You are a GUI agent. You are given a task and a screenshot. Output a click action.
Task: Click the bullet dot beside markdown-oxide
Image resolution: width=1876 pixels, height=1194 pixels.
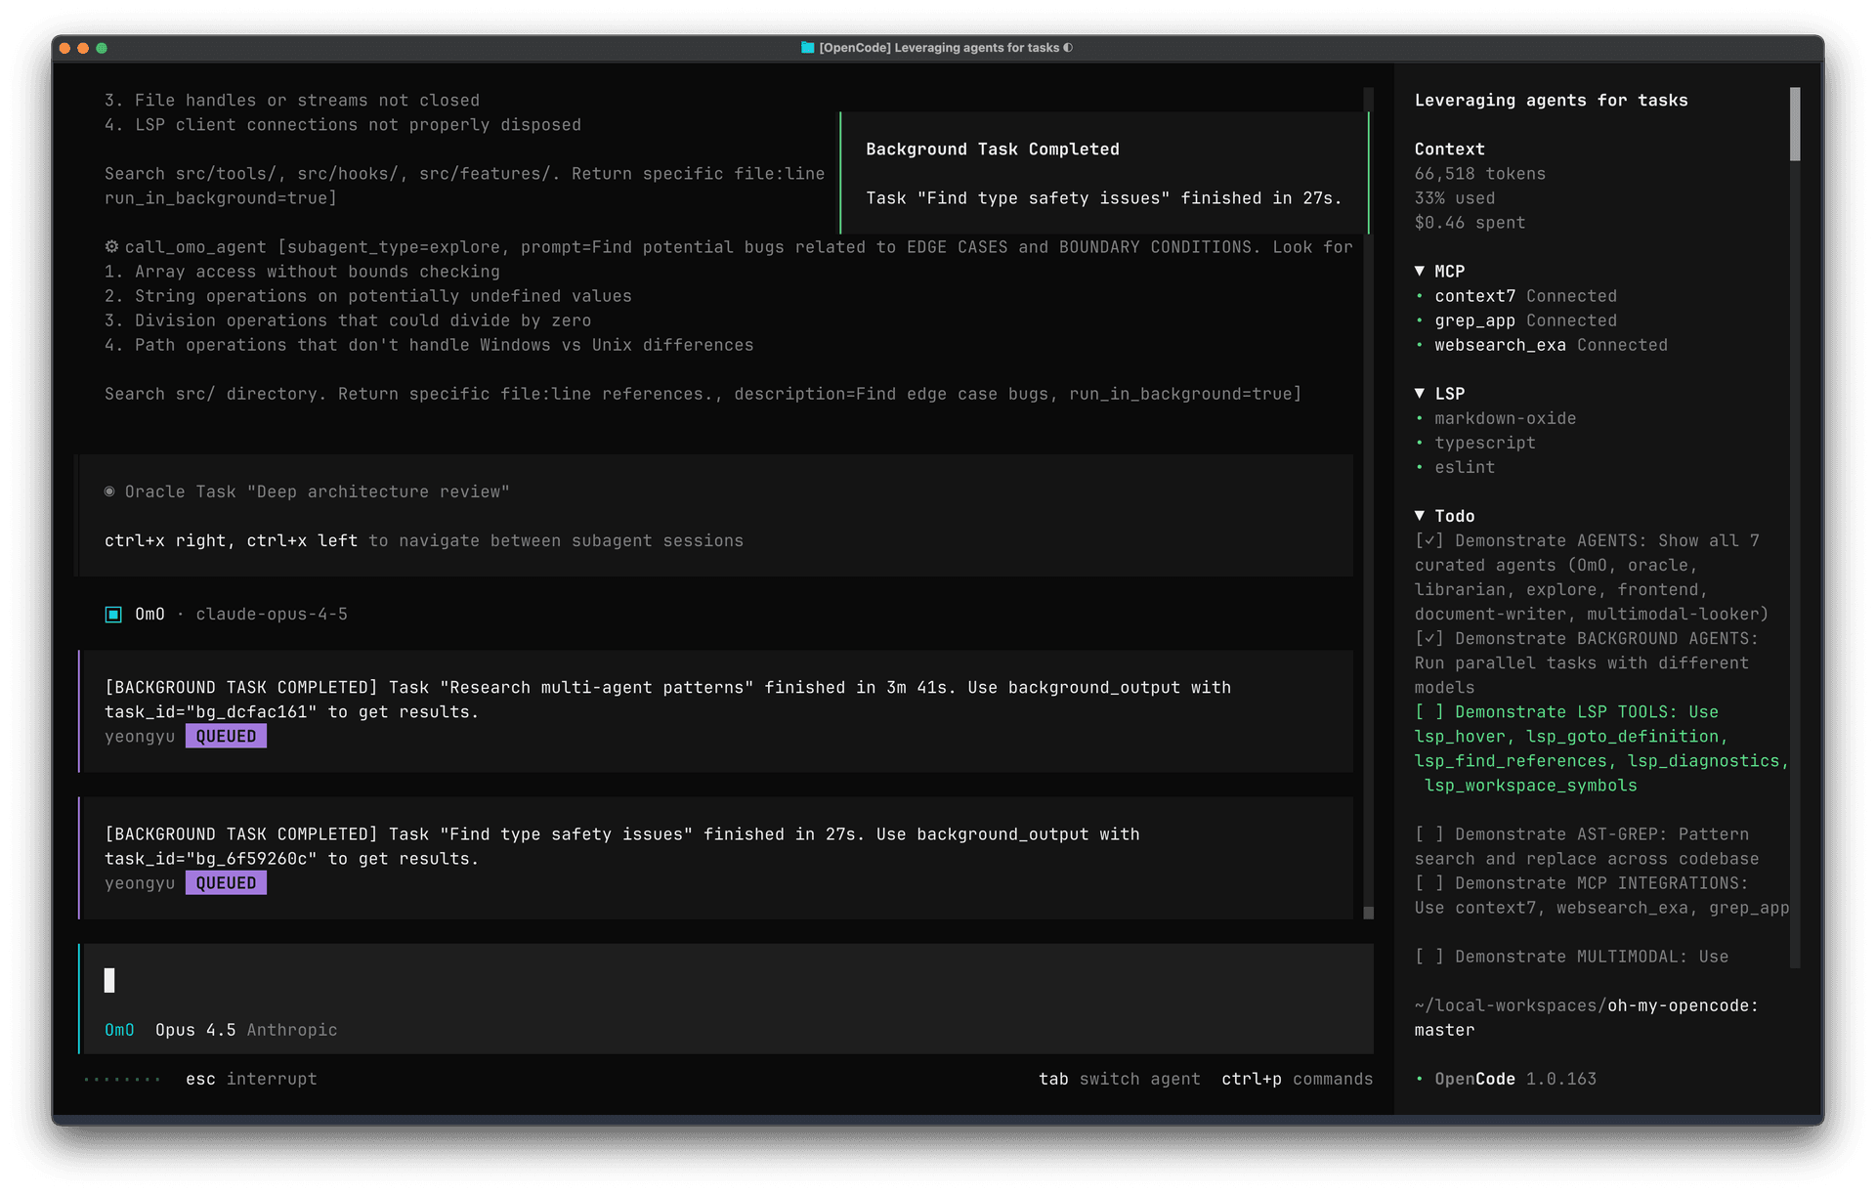tap(1420, 418)
